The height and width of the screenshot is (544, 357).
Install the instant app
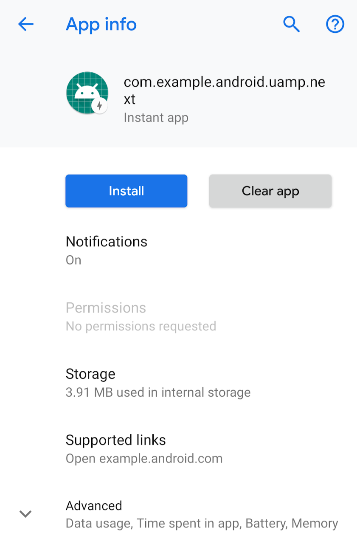tap(126, 191)
